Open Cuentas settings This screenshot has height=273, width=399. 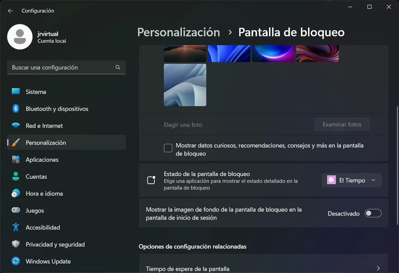tap(66, 177)
